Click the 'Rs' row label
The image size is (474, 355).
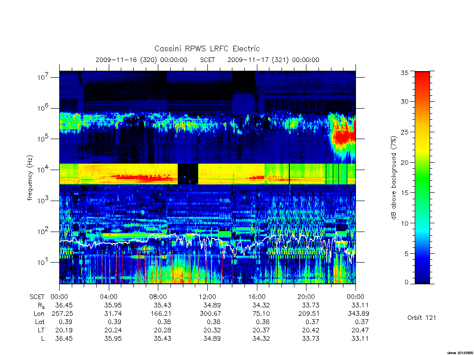(41, 306)
